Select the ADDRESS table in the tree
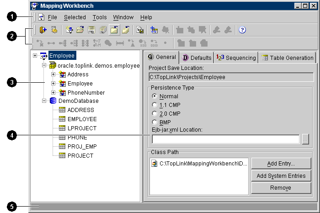Viewport: 320px width, 213px height. (x=80, y=110)
